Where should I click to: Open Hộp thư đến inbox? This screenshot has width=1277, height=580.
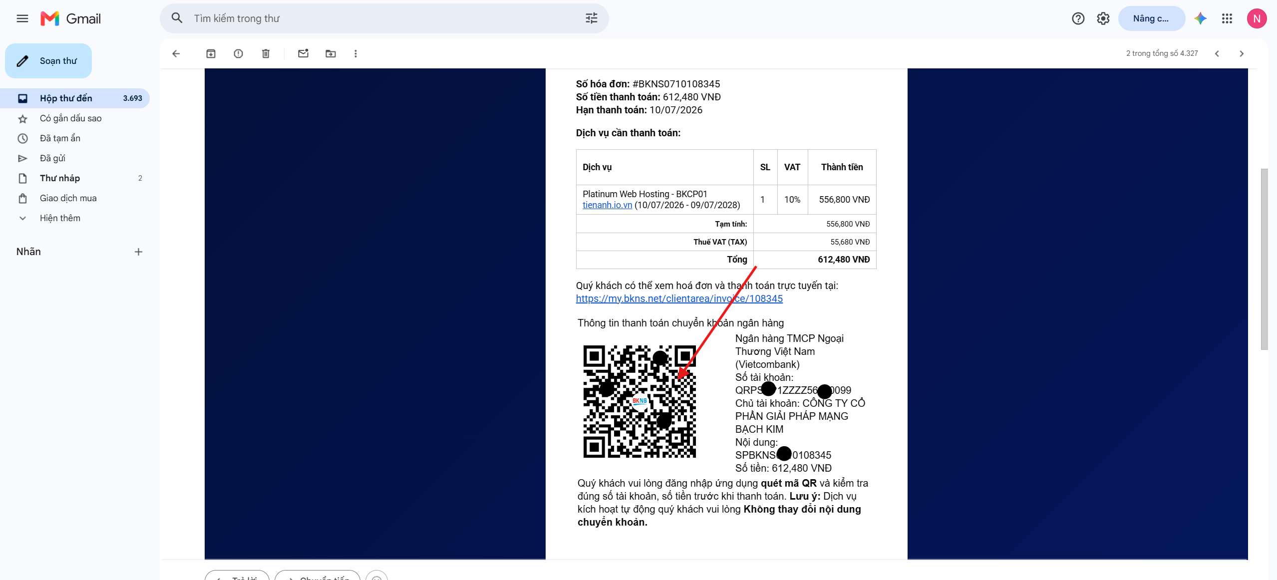[x=75, y=98]
